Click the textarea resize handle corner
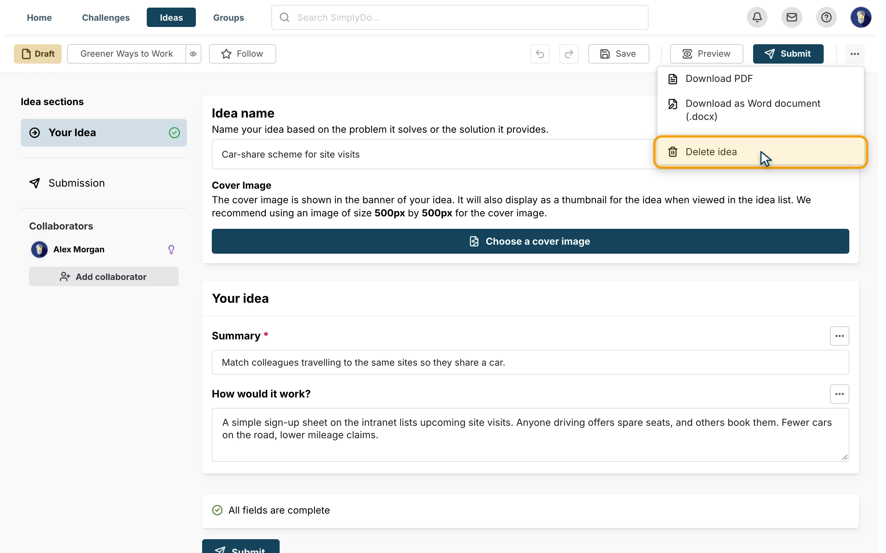The image size is (886, 553). click(844, 457)
